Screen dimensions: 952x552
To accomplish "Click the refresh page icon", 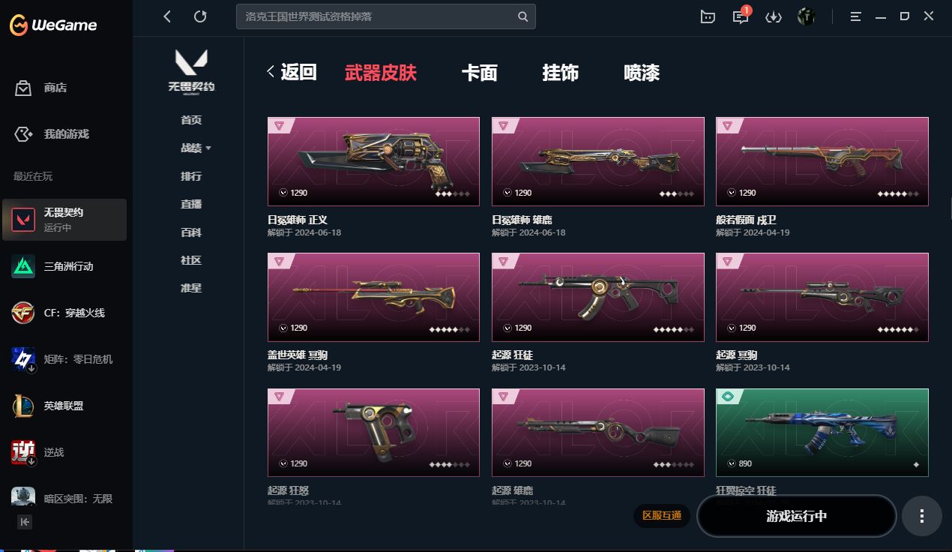I will [200, 16].
